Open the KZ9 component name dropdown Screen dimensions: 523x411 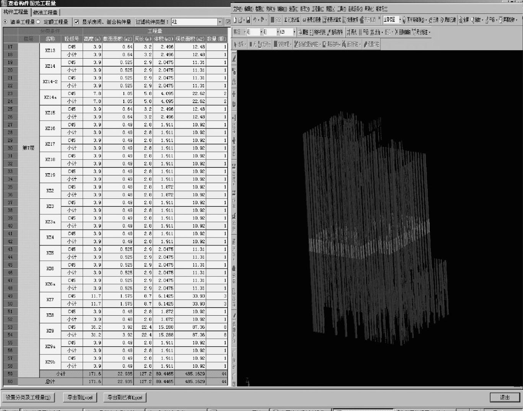(294, 32)
